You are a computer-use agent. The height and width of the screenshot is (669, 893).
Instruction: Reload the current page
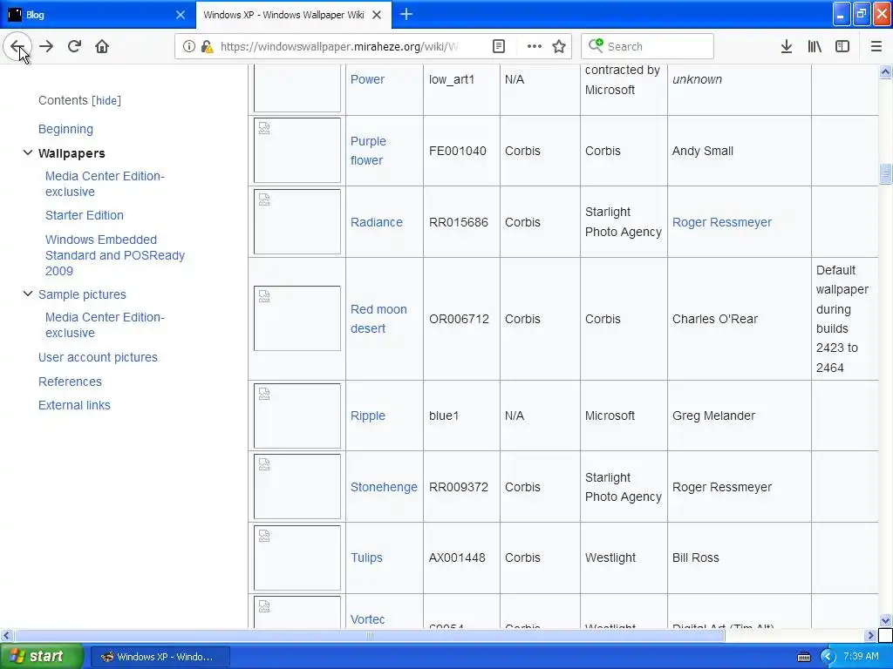point(74,46)
